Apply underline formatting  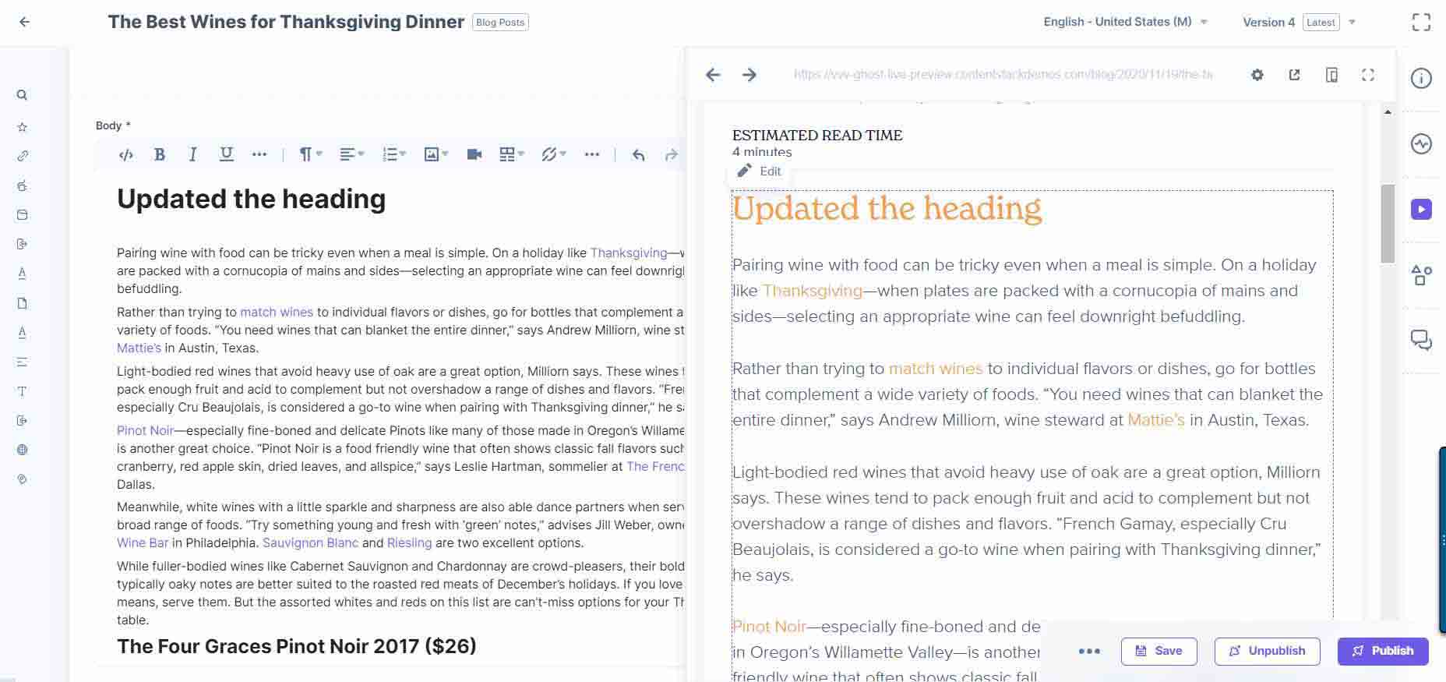(226, 154)
